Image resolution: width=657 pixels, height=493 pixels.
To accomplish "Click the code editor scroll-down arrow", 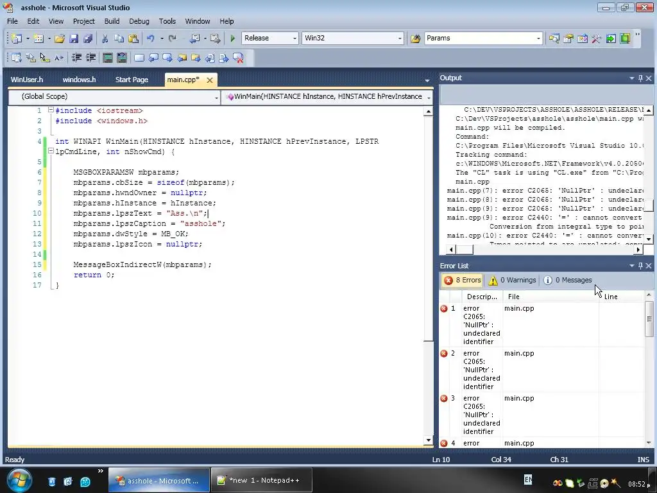I will [x=428, y=440].
